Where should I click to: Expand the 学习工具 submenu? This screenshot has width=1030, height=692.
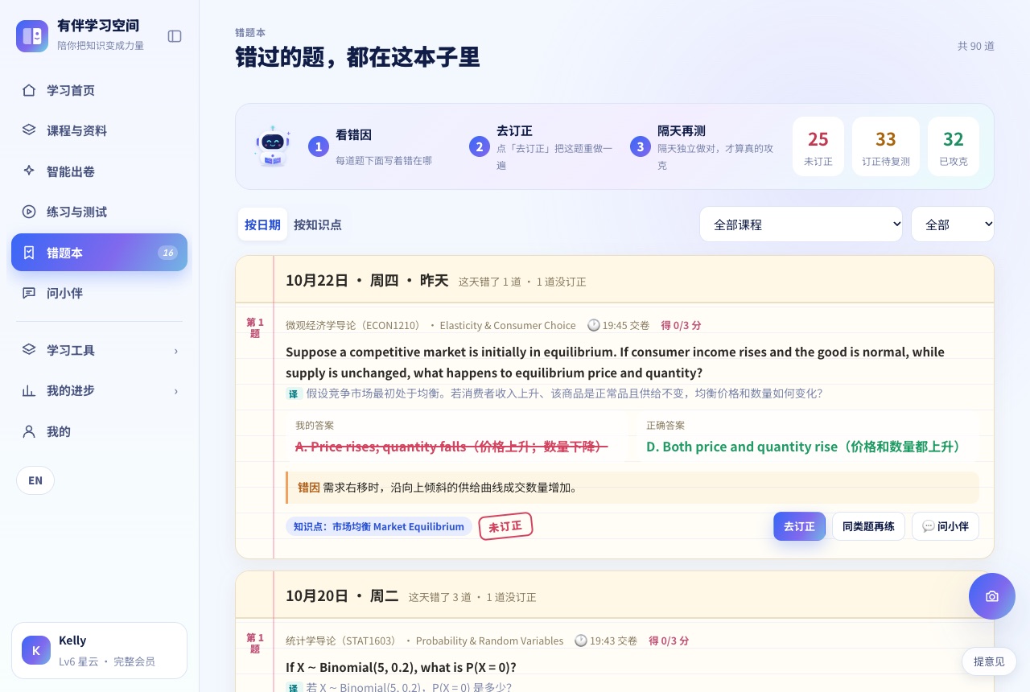point(99,350)
